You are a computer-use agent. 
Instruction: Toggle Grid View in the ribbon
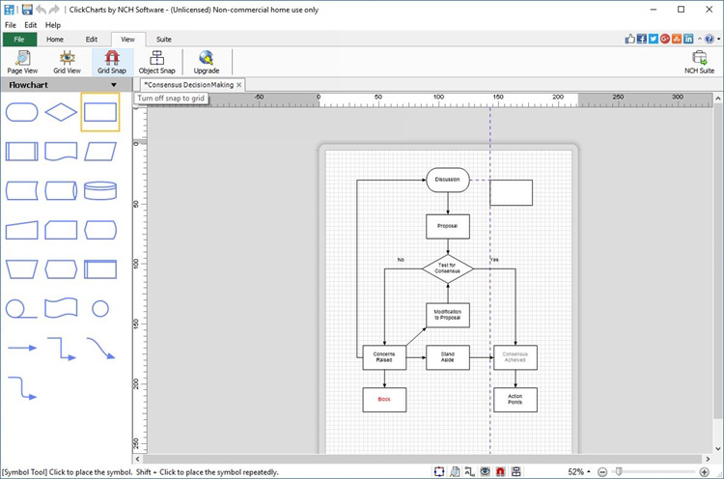[x=67, y=62]
